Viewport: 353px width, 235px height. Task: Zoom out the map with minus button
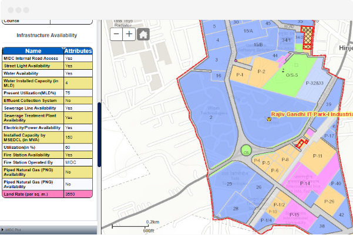point(116,34)
